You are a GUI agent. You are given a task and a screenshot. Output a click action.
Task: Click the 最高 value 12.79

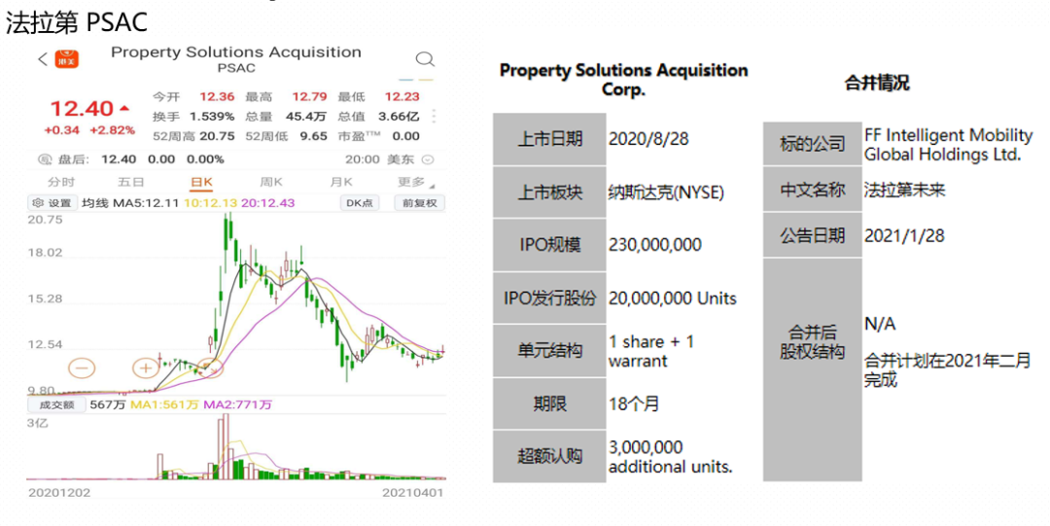coord(309,97)
